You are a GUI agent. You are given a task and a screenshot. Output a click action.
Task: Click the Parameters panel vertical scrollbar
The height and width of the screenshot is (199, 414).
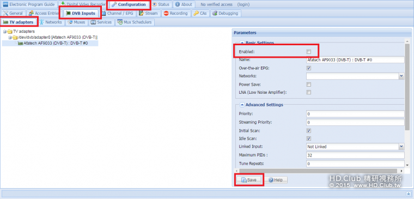point(408,87)
